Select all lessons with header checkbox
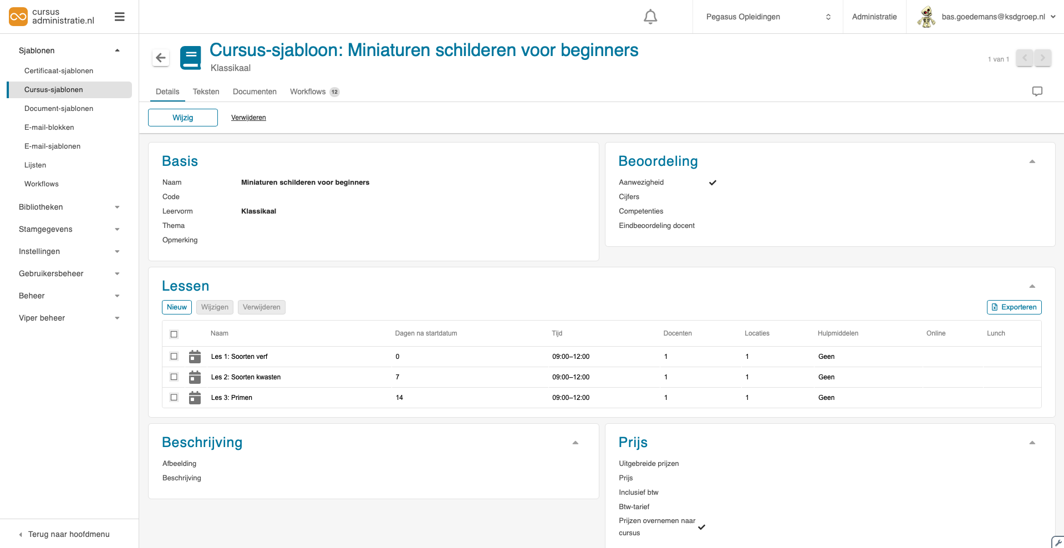1064x548 pixels. tap(174, 334)
